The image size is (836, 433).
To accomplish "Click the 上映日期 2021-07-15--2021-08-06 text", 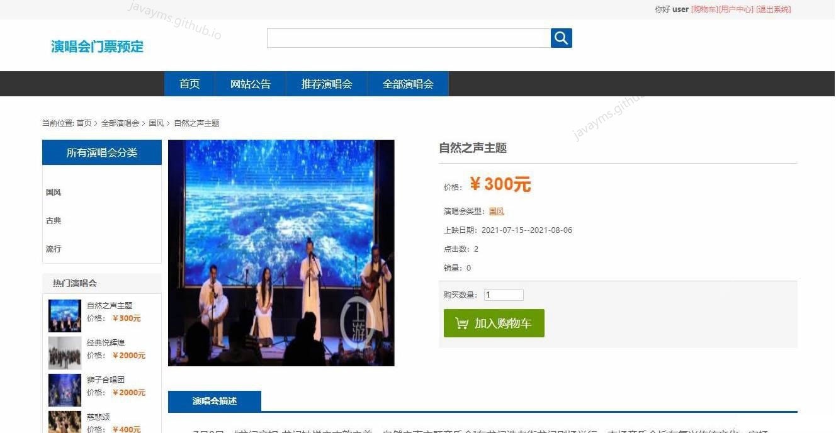I will (508, 230).
